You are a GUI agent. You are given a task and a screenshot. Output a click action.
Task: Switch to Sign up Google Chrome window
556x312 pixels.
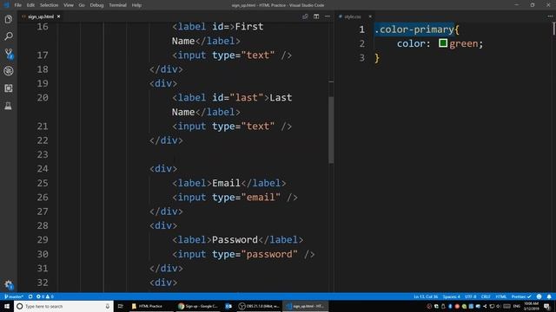[198, 306]
